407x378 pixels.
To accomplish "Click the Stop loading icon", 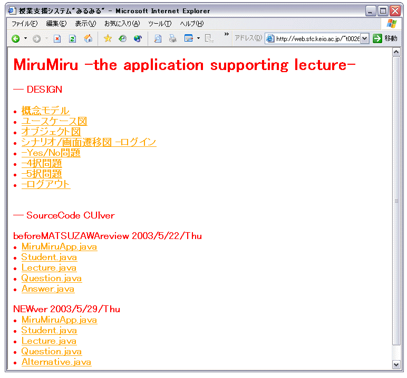I will [x=57, y=38].
